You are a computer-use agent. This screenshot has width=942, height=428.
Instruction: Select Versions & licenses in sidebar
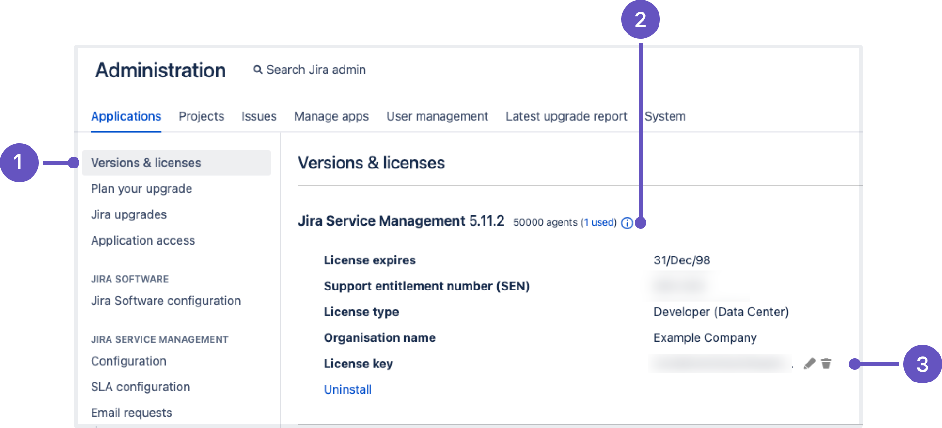[x=146, y=163]
